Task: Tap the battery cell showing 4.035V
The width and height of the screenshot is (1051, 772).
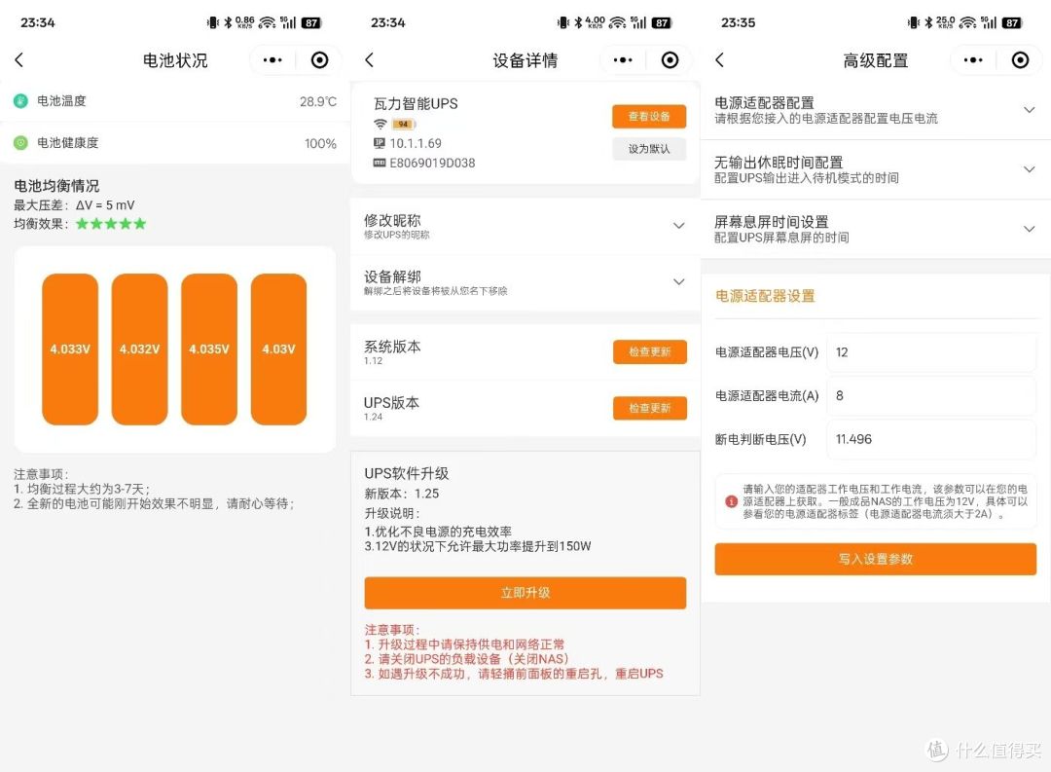Action: pyautogui.click(x=209, y=349)
